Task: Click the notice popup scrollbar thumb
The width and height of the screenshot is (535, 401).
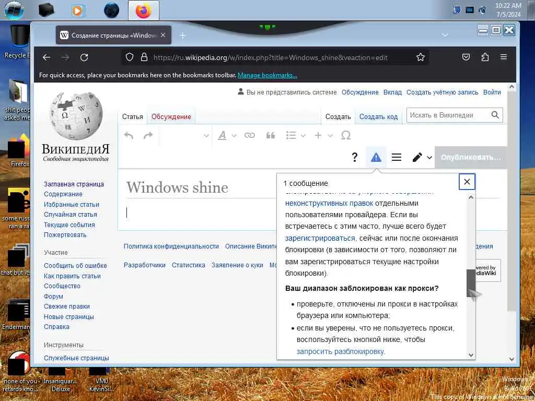Action: [x=471, y=282]
